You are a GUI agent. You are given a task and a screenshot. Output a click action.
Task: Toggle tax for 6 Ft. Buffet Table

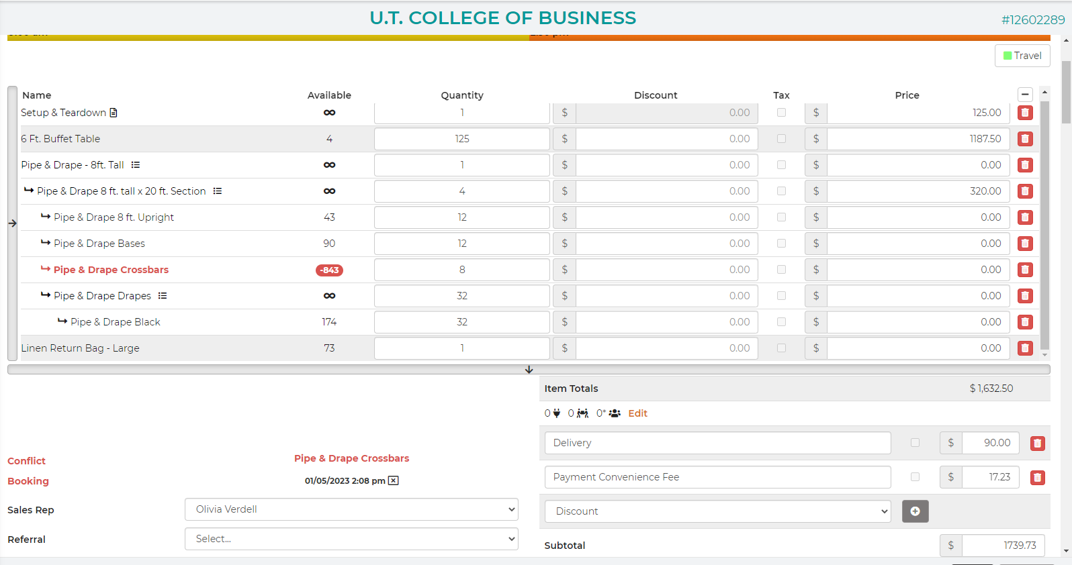click(x=781, y=139)
